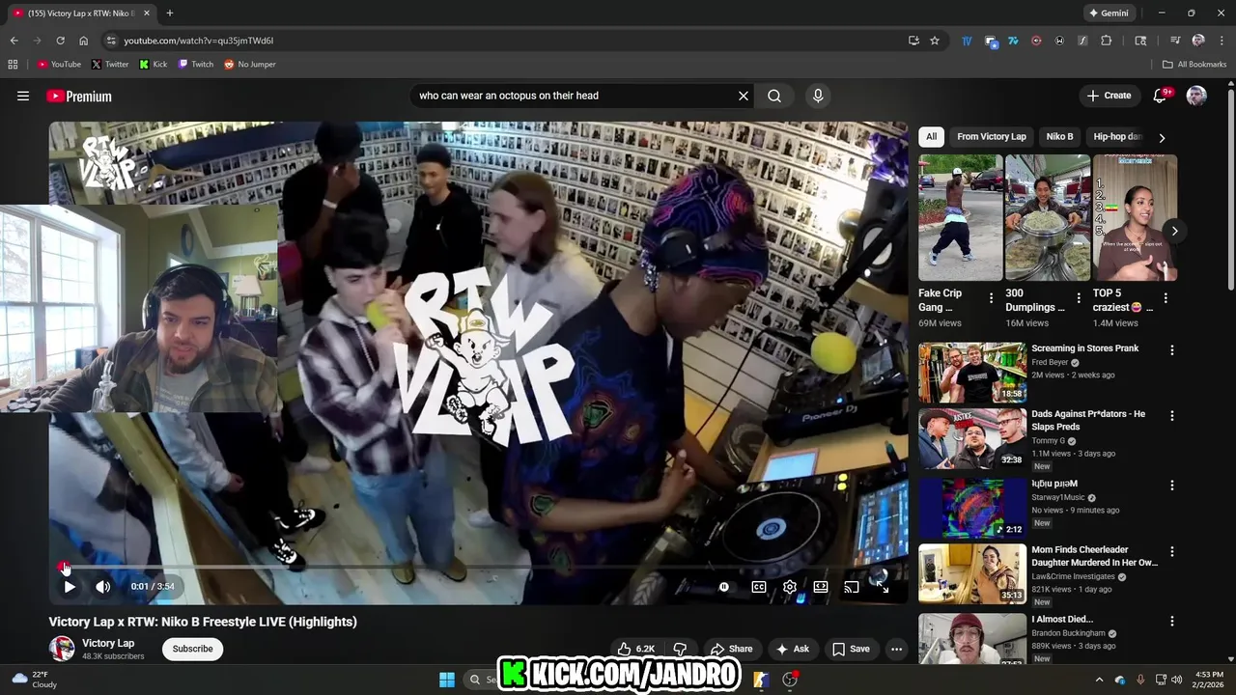Enter full screen mode
The width and height of the screenshot is (1236, 695).
pyautogui.click(x=883, y=587)
